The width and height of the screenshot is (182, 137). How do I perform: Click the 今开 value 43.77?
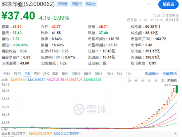(56, 27)
